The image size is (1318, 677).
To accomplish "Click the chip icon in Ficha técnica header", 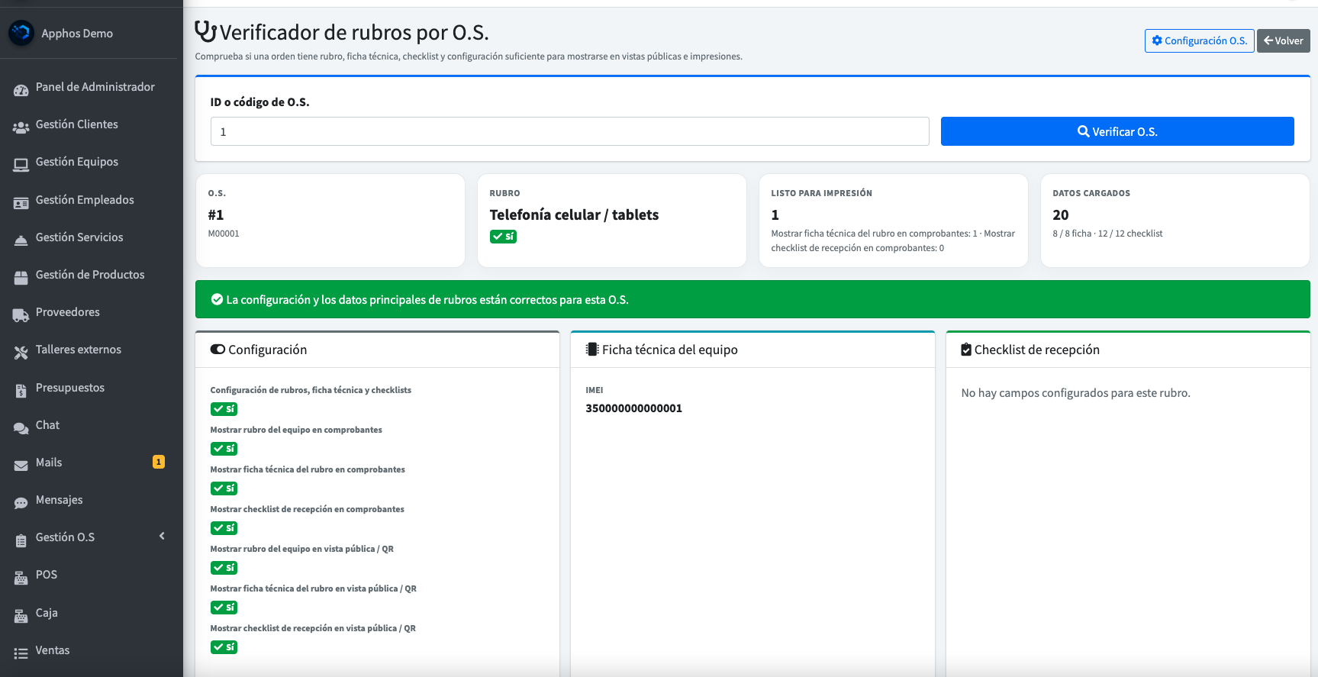I will tap(592, 350).
